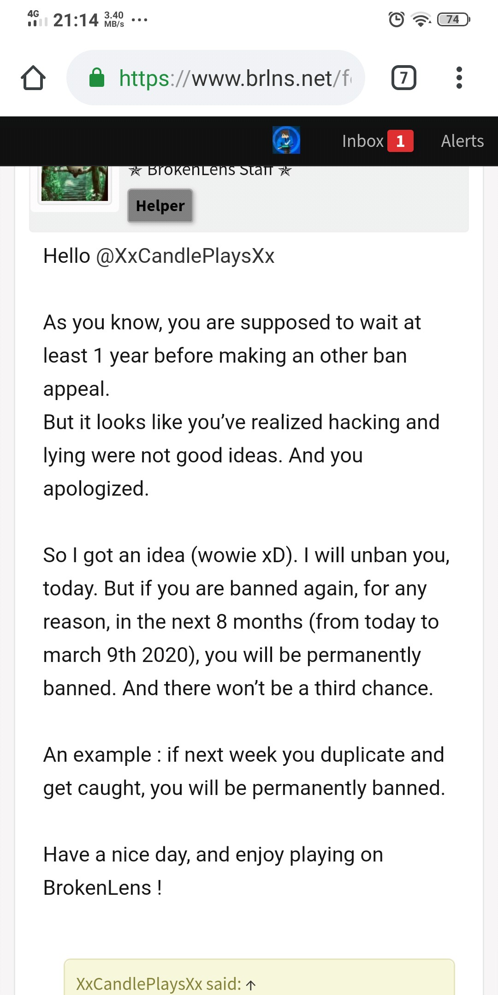The image size is (498, 995).
Task: Open the user avatar profile menu
Action: pyautogui.click(x=286, y=140)
